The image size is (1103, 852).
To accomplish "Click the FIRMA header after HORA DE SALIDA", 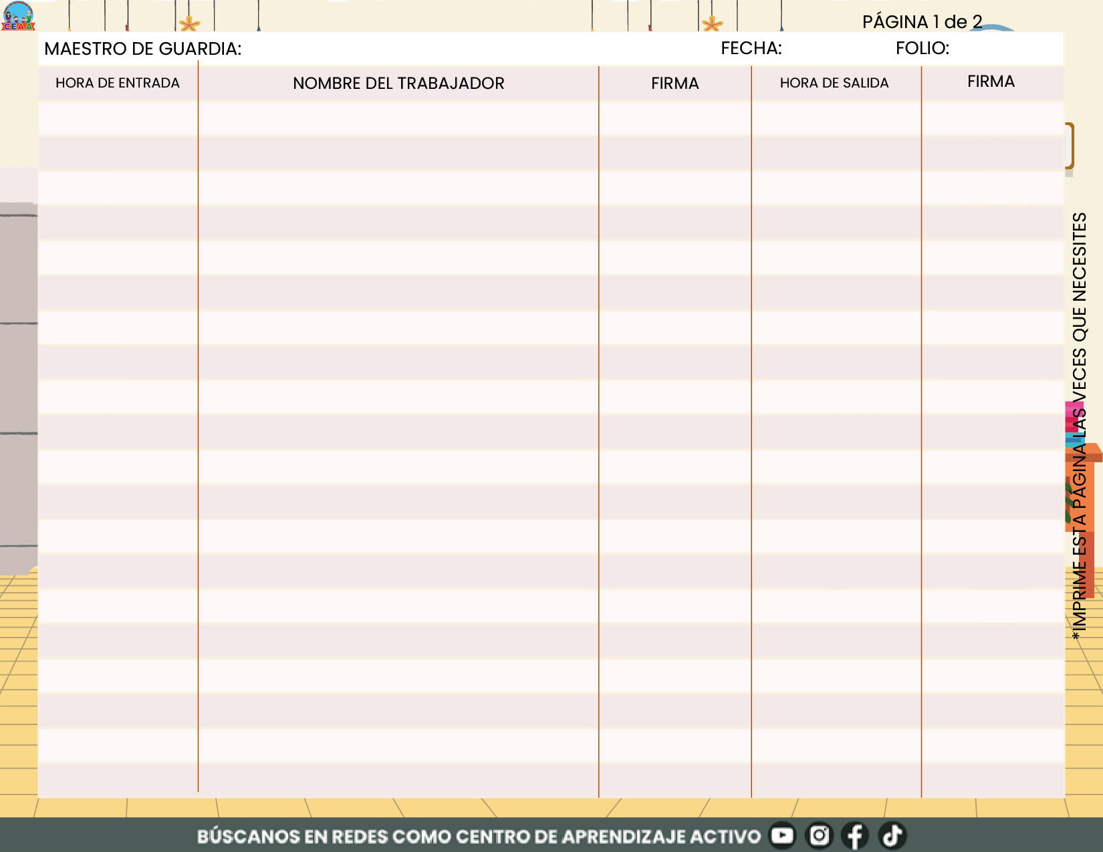I will [991, 82].
